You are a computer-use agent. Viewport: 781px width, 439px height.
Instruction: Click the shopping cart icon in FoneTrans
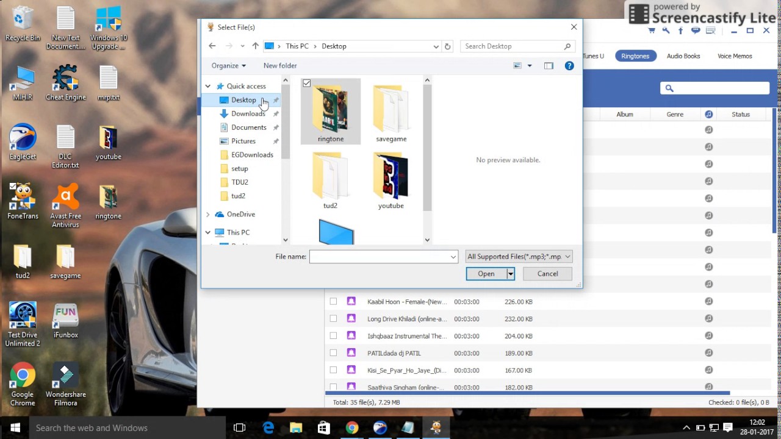point(652,30)
